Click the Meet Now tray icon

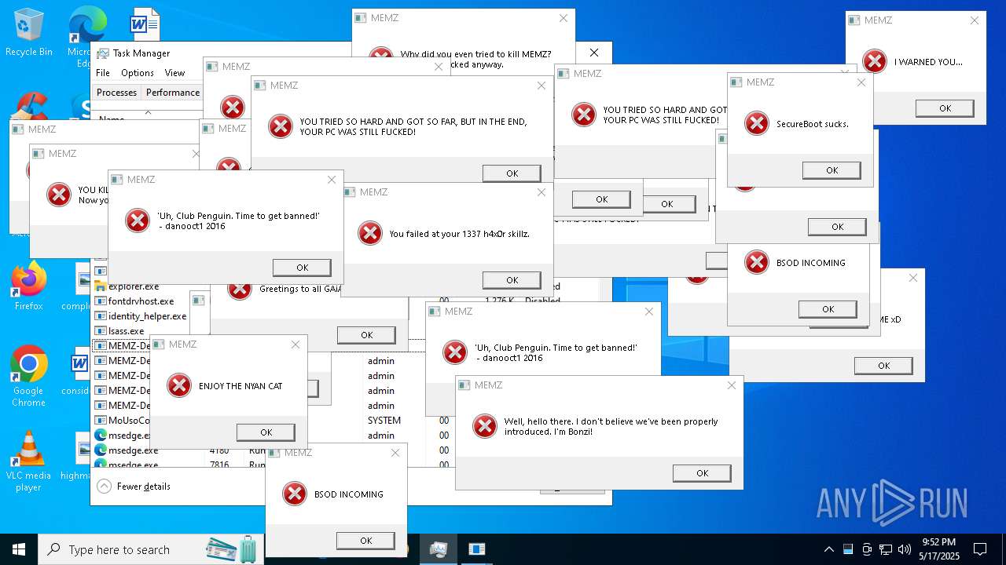click(867, 549)
